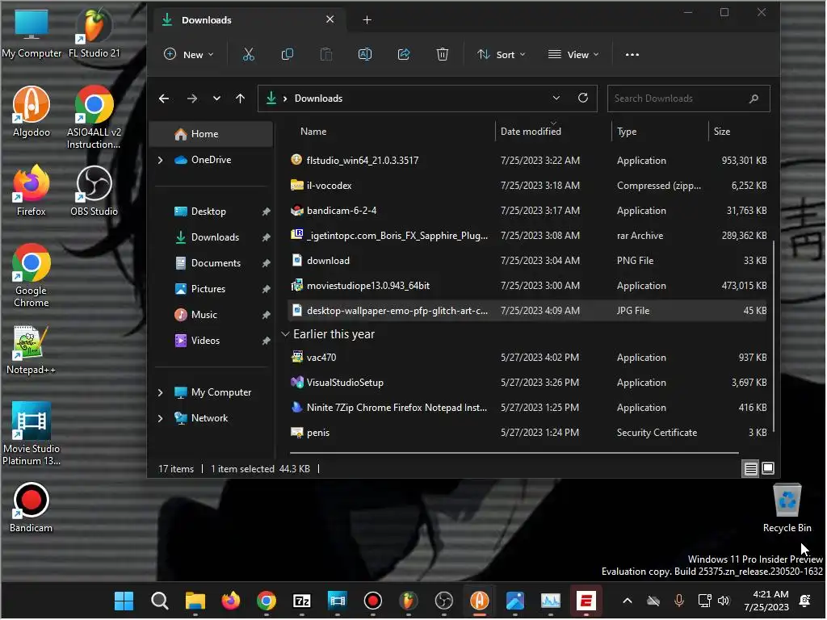Show hidden system tray icons

tap(627, 601)
